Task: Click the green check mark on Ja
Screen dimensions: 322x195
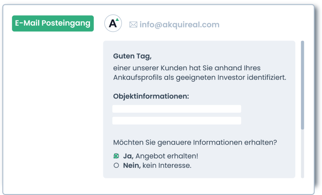Action: tap(116, 156)
